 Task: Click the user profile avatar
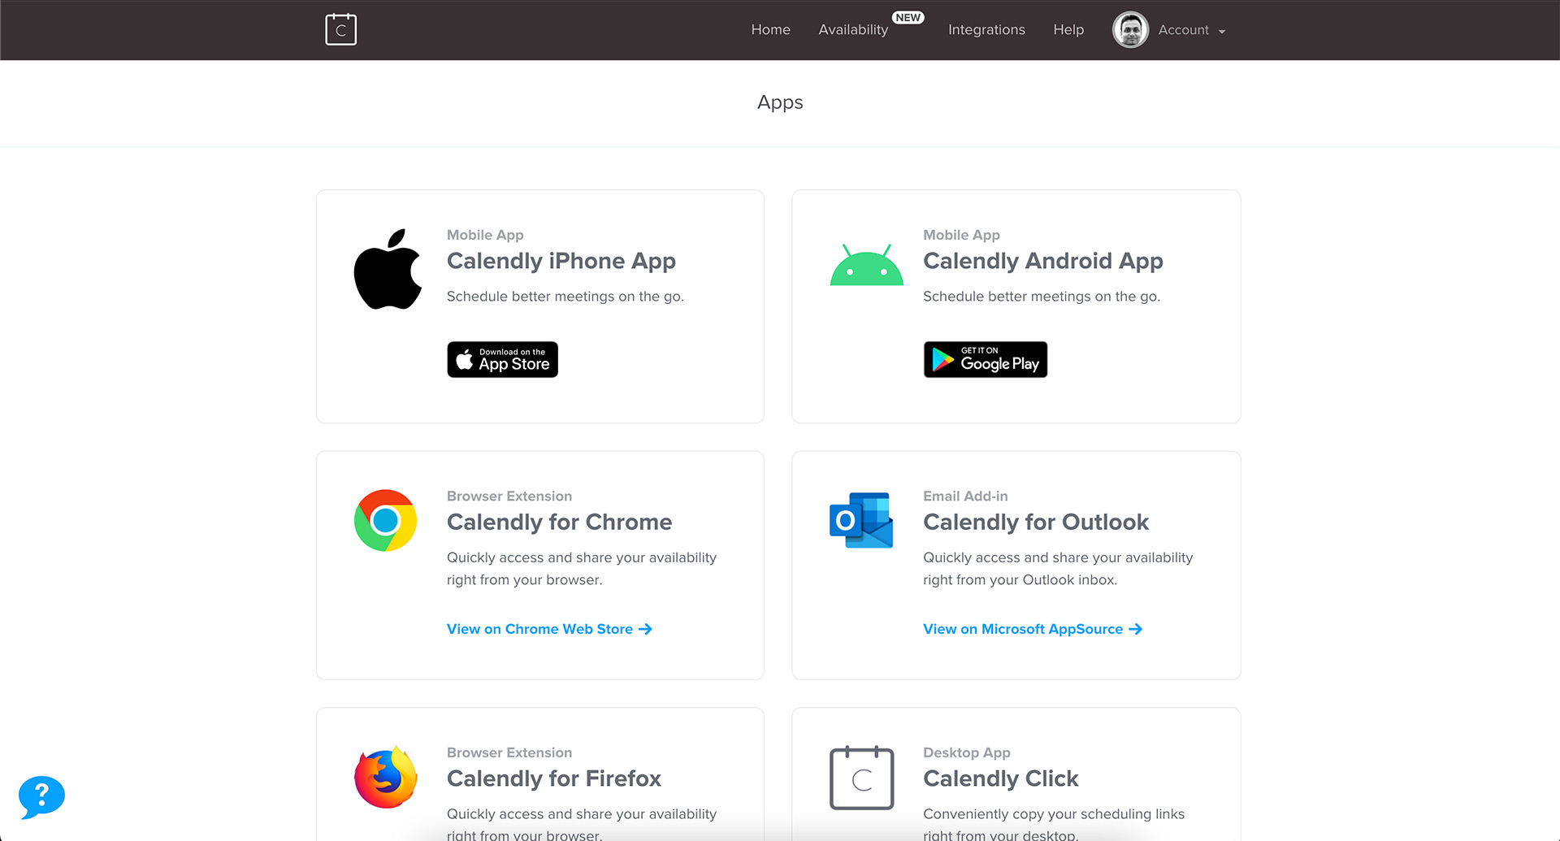coord(1130,30)
